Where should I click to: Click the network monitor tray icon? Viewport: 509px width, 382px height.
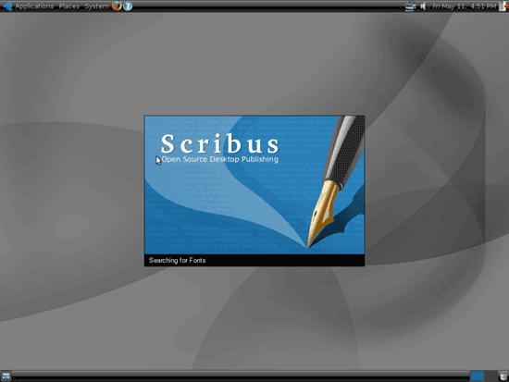pos(410,6)
